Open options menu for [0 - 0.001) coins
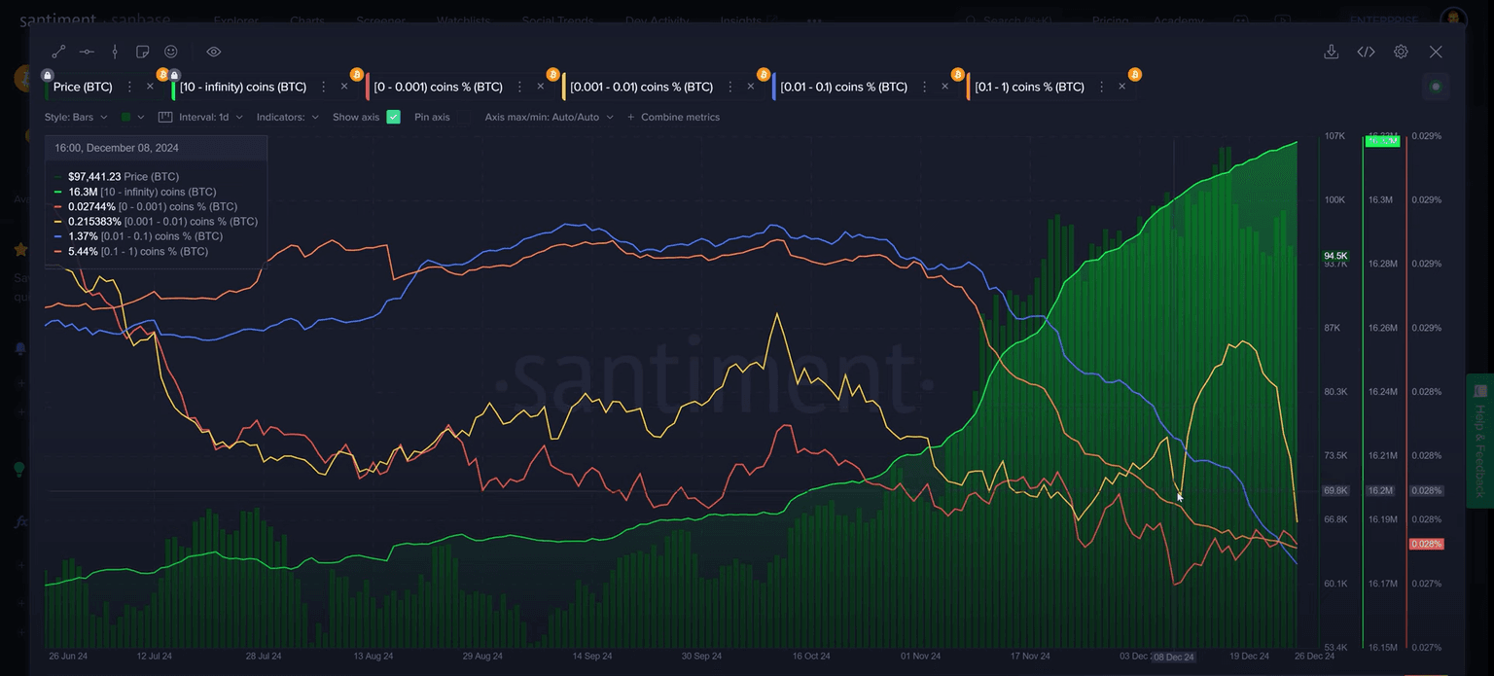This screenshot has width=1494, height=676. point(519,87)
